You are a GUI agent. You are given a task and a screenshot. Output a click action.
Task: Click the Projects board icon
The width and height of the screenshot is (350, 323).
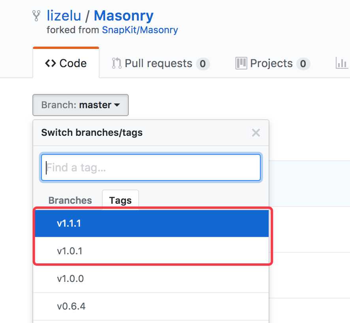click(x=241, y=63)
